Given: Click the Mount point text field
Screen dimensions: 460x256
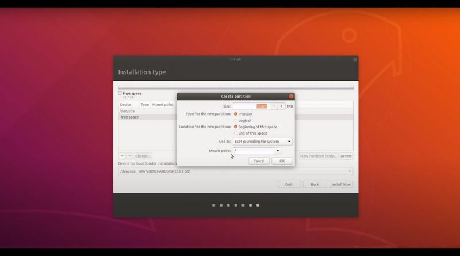Looking at the screenshot, I should 254,151.
